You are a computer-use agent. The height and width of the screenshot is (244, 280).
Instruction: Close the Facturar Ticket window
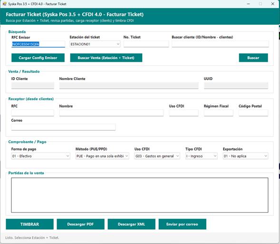273,4
